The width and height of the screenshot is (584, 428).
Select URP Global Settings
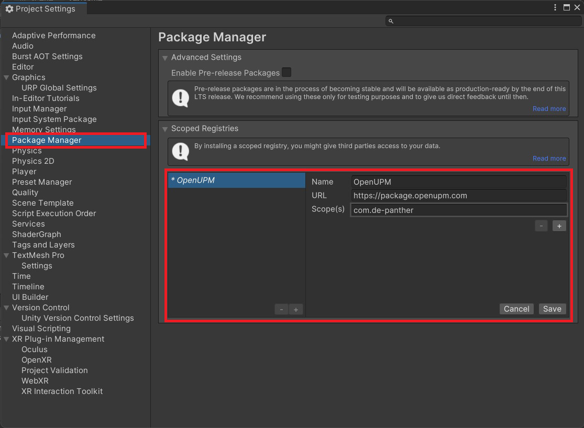coord(59,88)
